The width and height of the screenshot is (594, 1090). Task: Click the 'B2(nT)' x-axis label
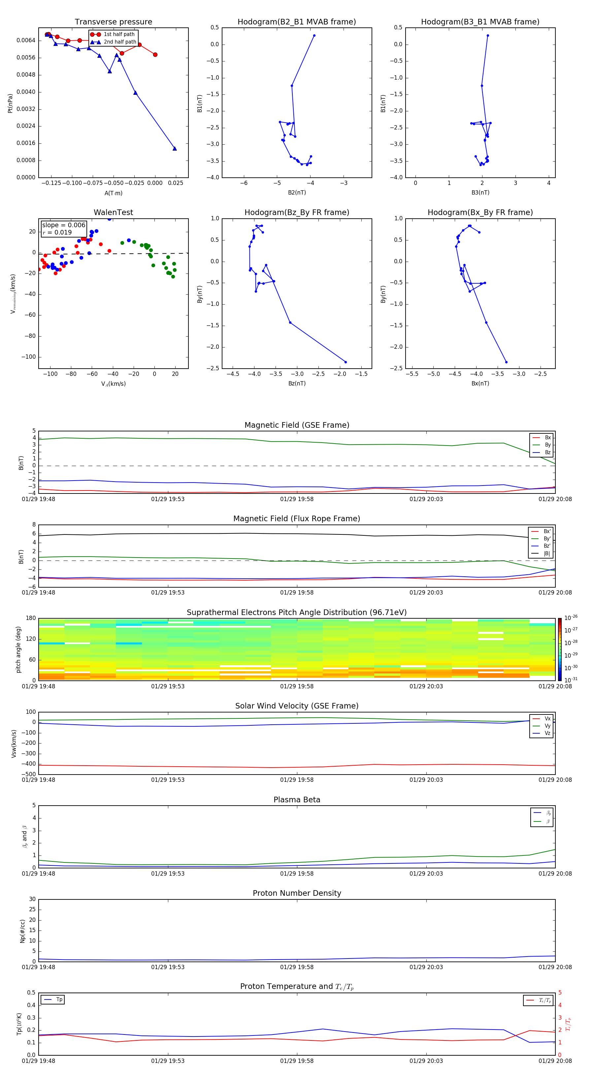click(297, 193)
